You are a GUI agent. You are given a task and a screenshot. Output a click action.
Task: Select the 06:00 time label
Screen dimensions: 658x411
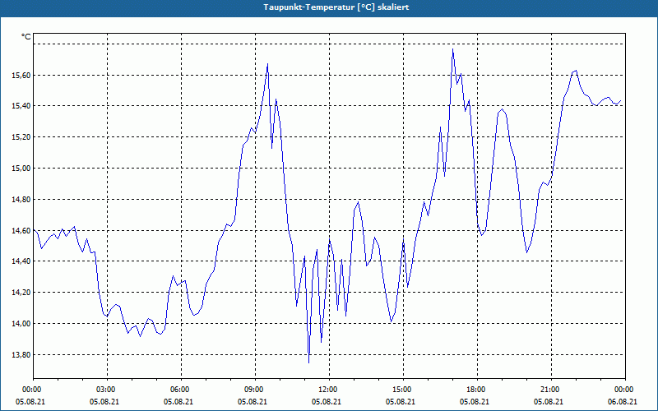point(181,390)
